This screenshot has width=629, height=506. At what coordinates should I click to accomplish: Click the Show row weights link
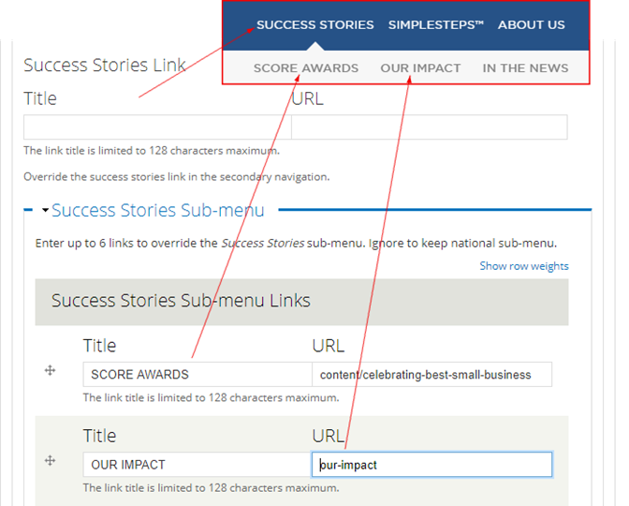click(x=524, y=266)
